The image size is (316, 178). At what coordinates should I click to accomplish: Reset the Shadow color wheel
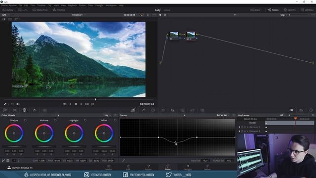click(25, 120)
